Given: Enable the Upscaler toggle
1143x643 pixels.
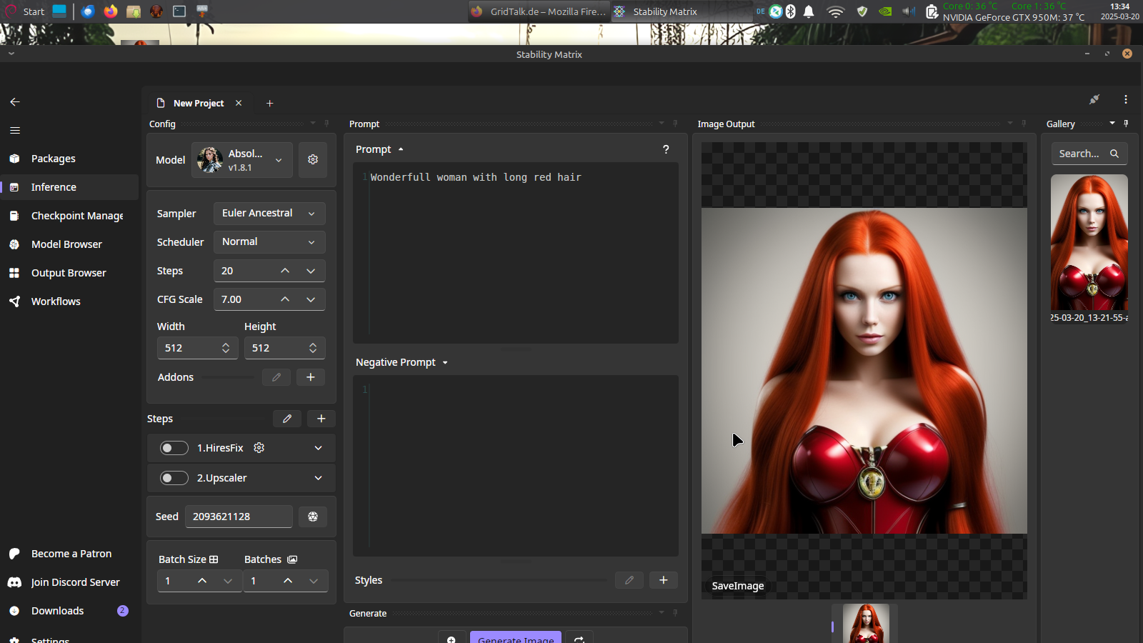Looking at the screenshot, I should click(x=174, y=478).
